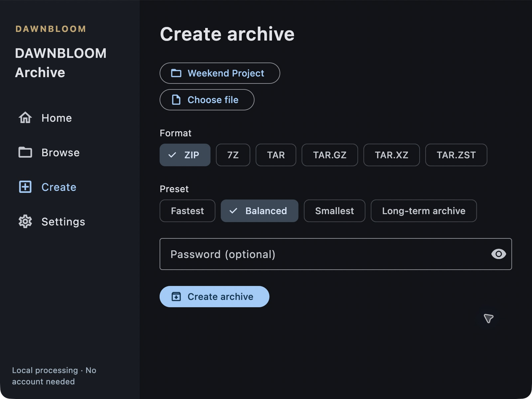
Task: Click the small gold DAWNBLOOM brand text
Action: tap(51, 29)
